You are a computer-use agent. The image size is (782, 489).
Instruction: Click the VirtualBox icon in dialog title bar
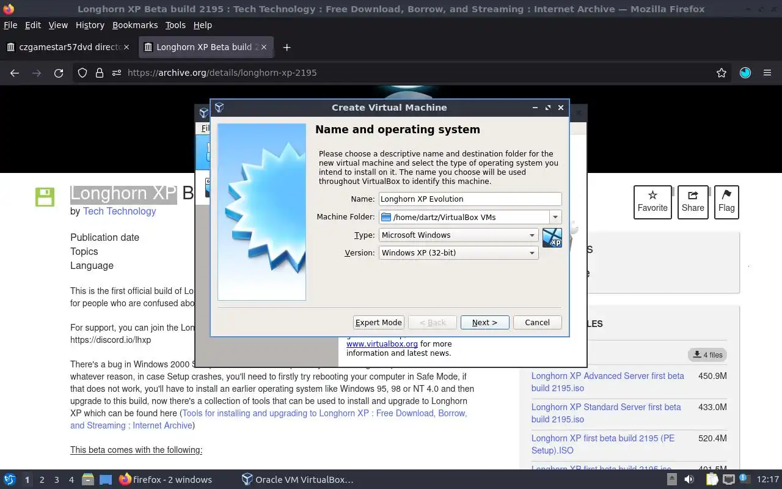point(219,108)
